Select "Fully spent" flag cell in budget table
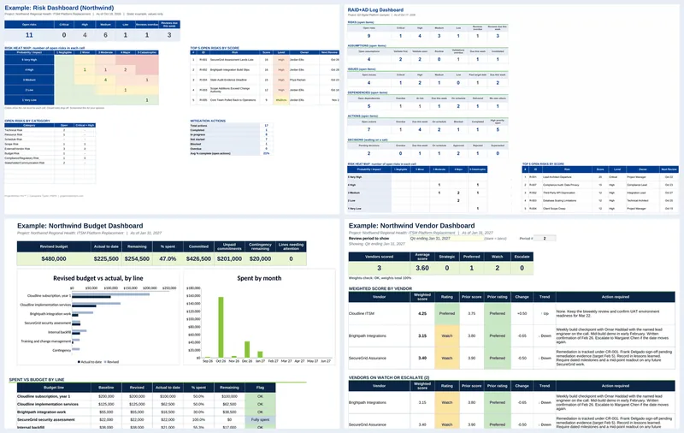Viewport: 684px width, 433px height. pyautogui.click(x=260, y=420)
